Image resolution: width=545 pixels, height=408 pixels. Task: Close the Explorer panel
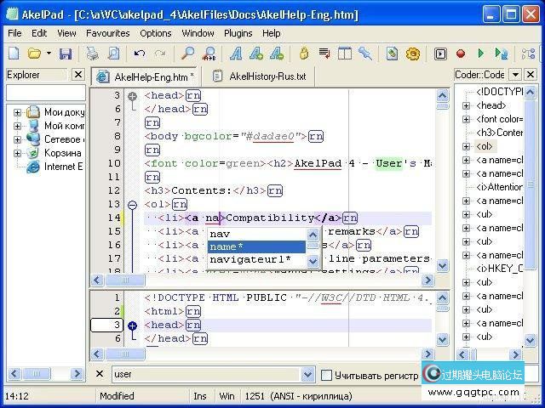(77, 75)
